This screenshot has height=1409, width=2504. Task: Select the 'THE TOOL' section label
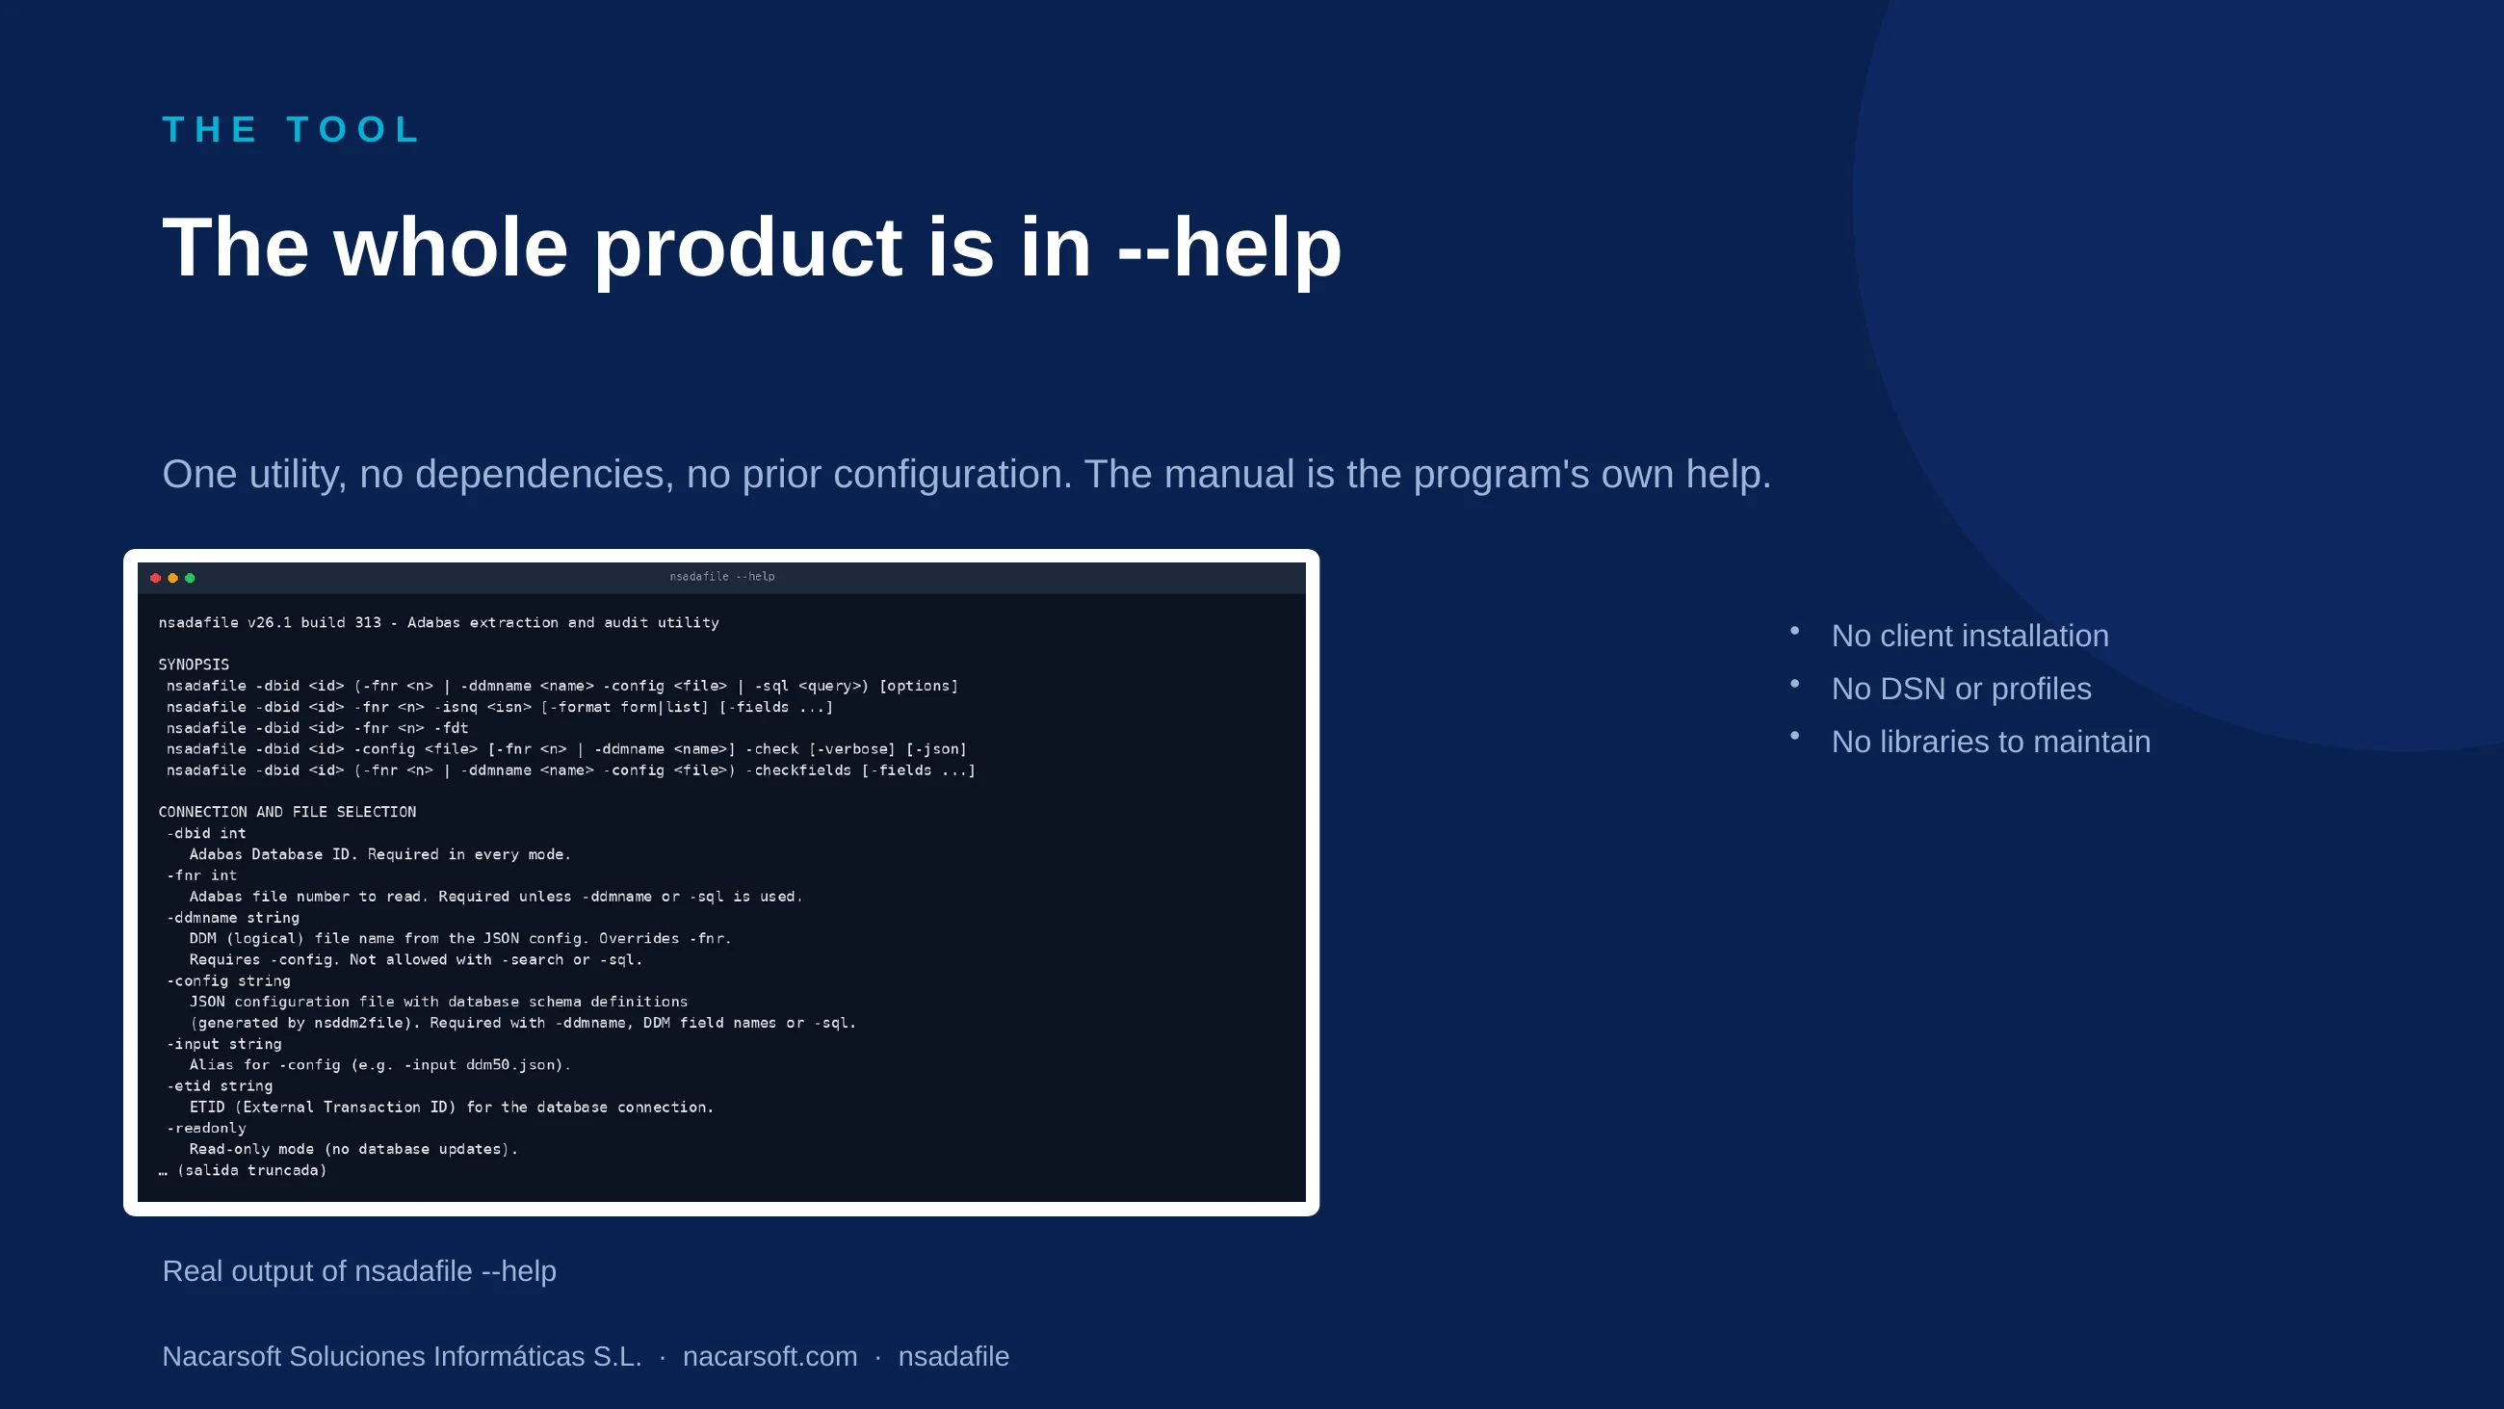pos(291,129)
